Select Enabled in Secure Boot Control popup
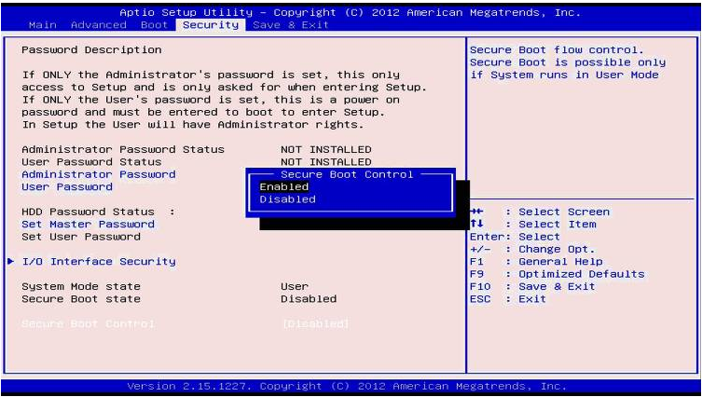 click(283, 186)
